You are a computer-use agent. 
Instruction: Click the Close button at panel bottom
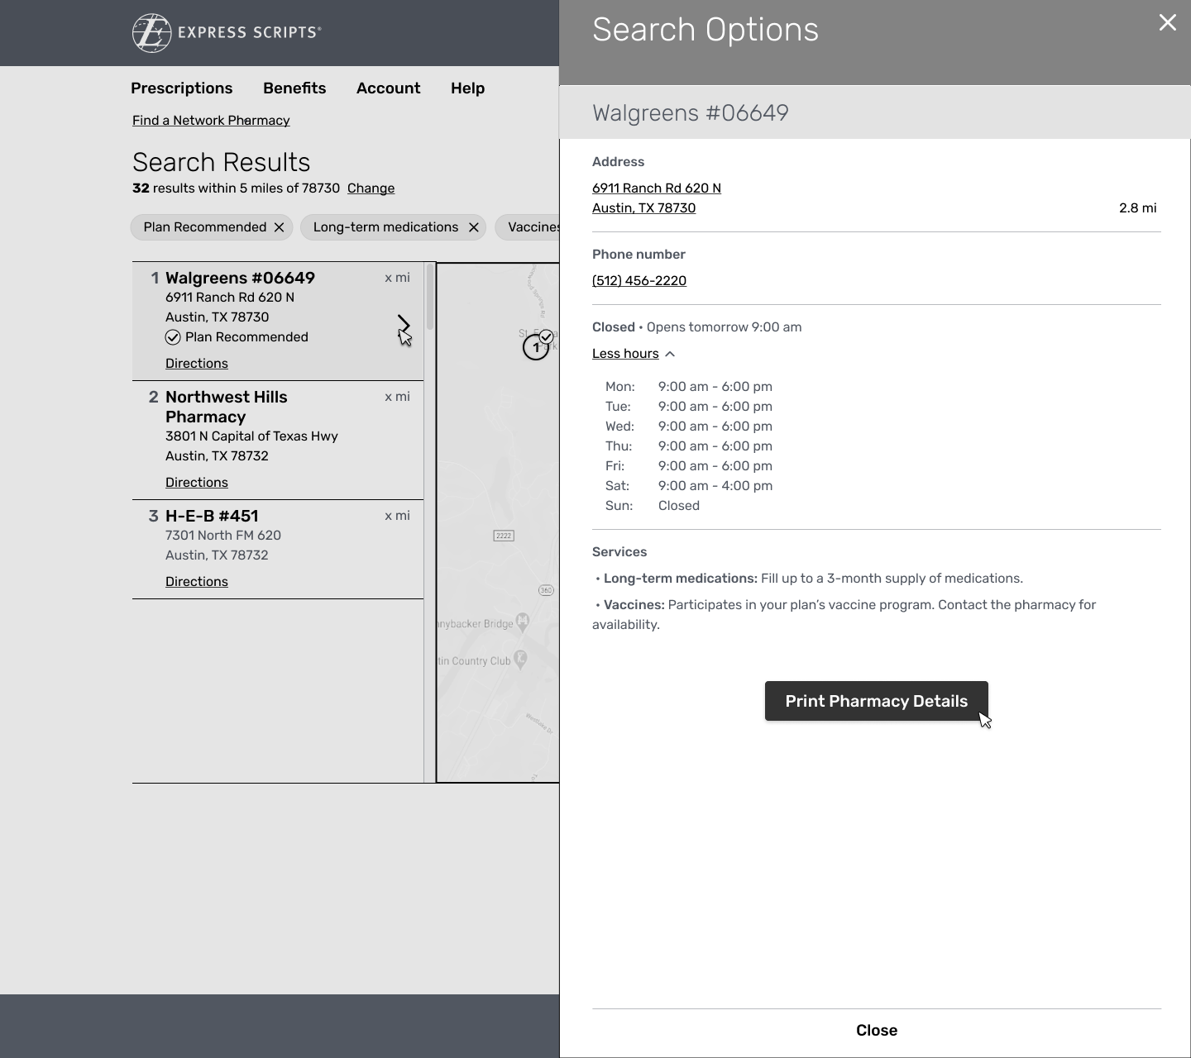coord(877,1031)
